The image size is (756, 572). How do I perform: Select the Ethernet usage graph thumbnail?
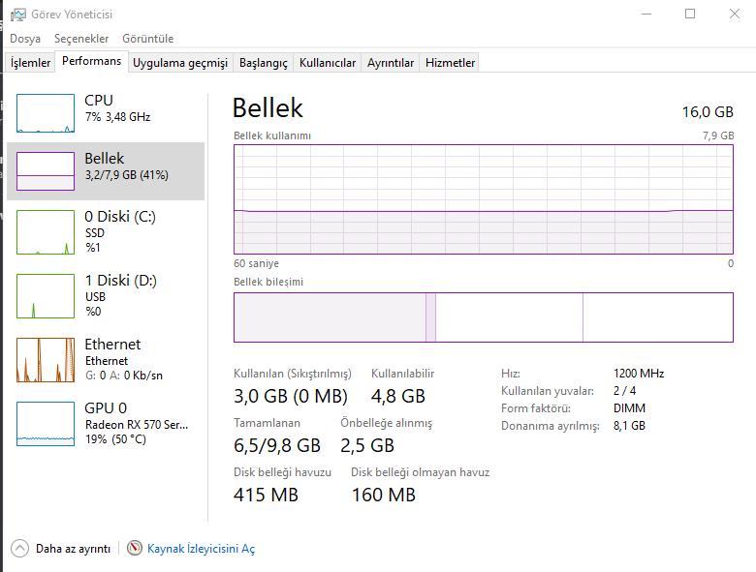click(x=46, y=360)
